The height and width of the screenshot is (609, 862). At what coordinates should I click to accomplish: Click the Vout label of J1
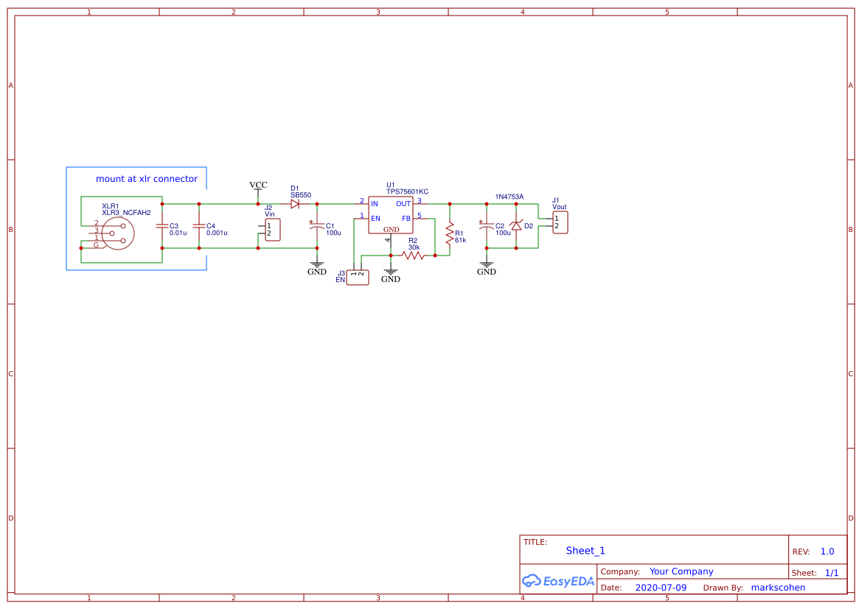[559, 207]
